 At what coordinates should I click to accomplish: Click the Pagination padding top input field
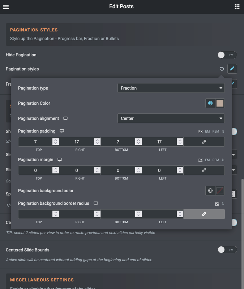click(35, 142)
